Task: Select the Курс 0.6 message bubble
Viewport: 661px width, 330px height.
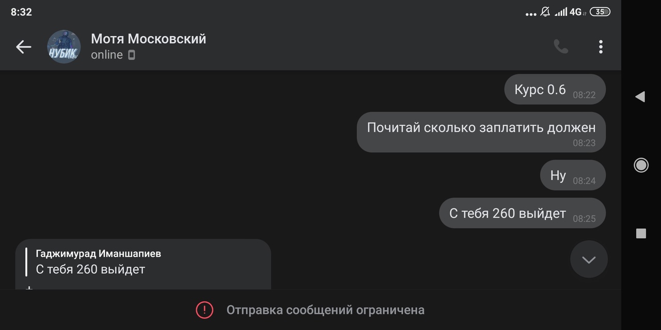Action: [554, 89]
